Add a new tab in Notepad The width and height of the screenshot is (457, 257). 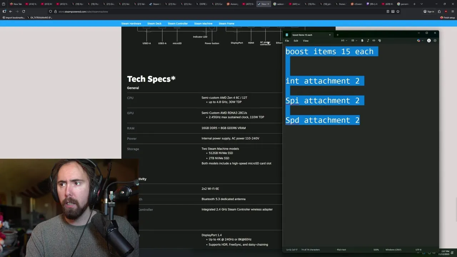tap(337, 35)
